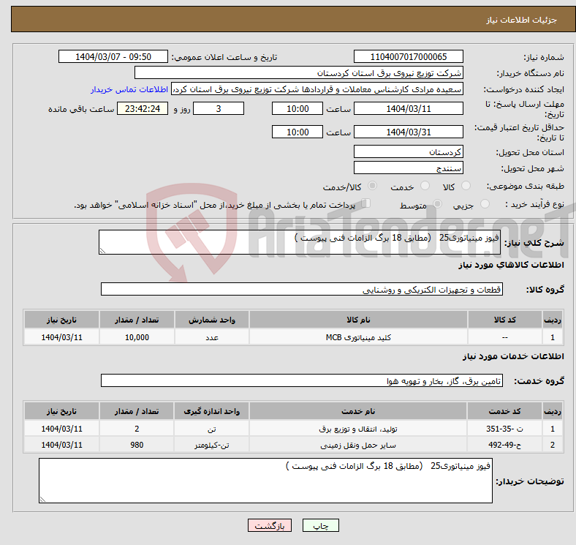Click the گروه خدمت field
The image size is (576, 545).
point(302,380)
